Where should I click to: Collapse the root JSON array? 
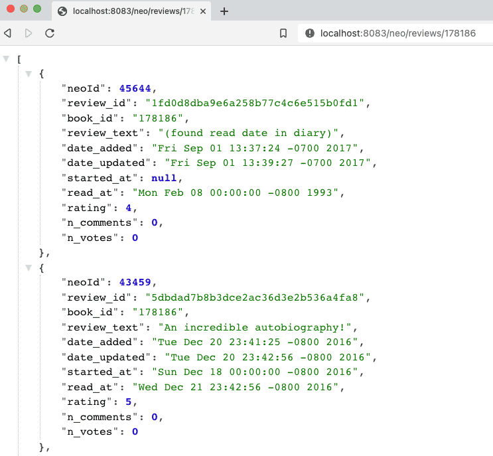[6, 58]
